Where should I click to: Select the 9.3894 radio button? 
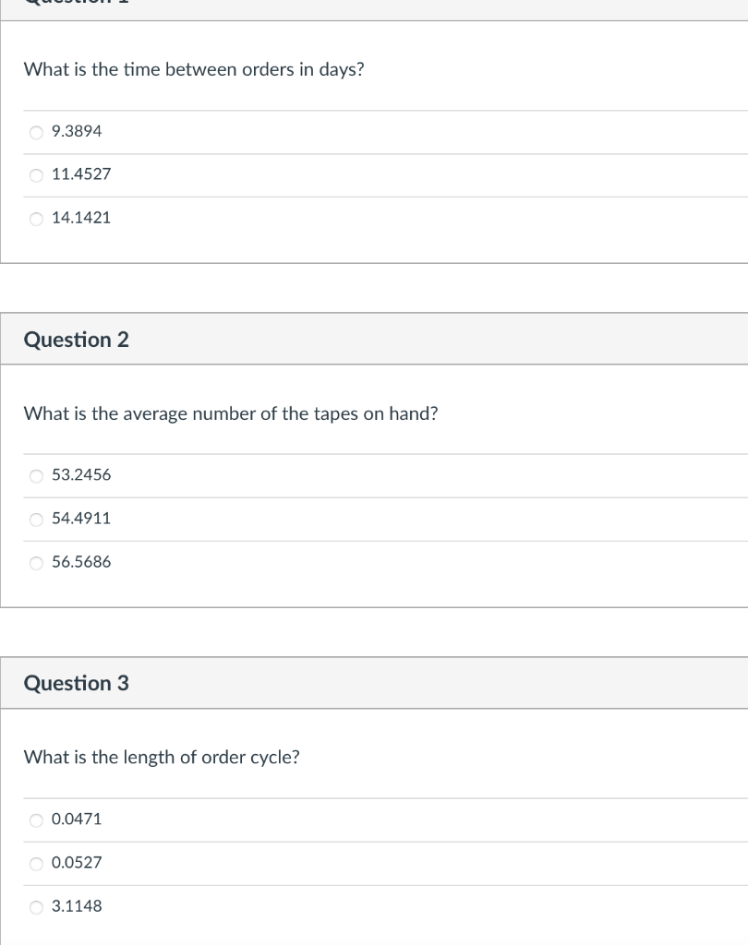pyautogui.click(x=37, y=132)
